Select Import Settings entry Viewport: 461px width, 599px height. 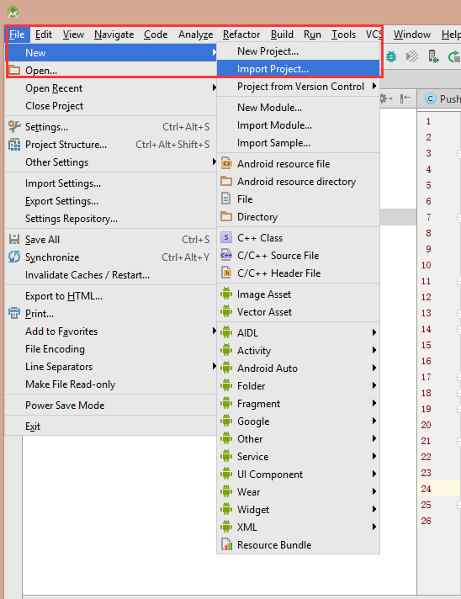111,183
